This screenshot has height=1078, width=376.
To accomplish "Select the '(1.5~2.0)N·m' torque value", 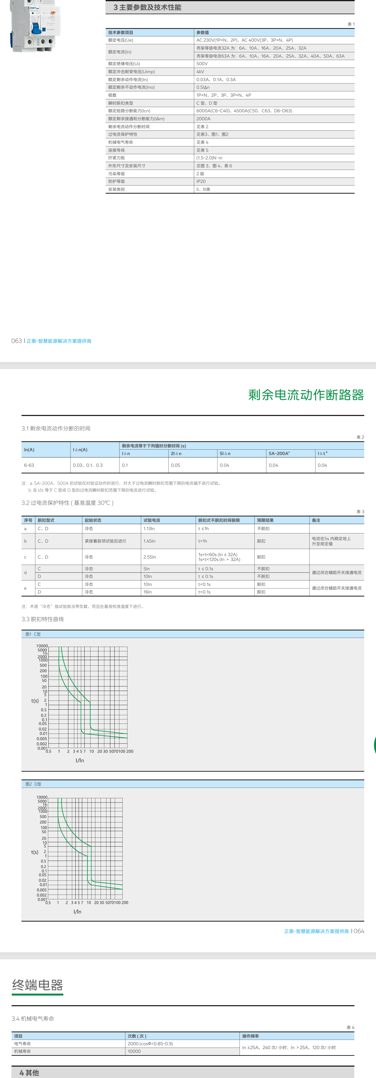I will coord(209,158).
